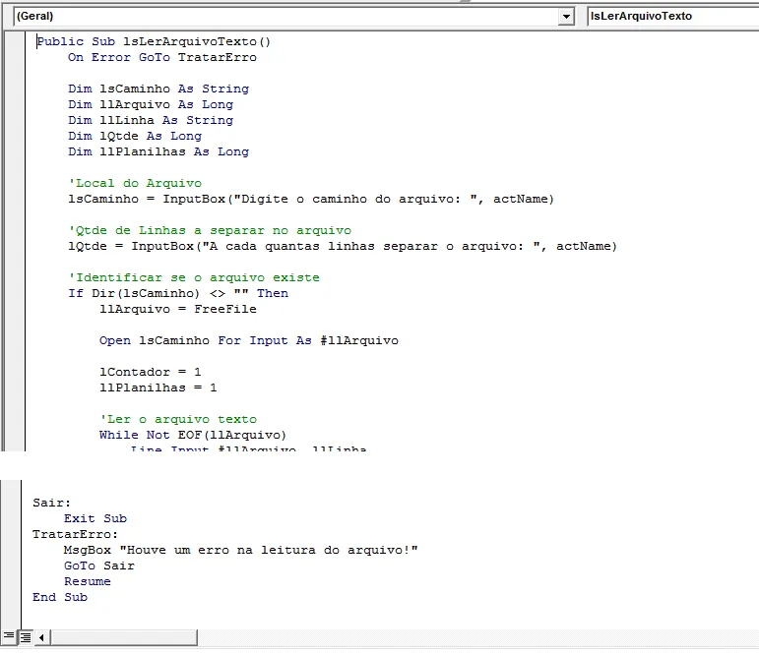The width and height of the screenshot is (759, 655).
Task: Click the line 'GoTo Sair'
Action: 99,566
